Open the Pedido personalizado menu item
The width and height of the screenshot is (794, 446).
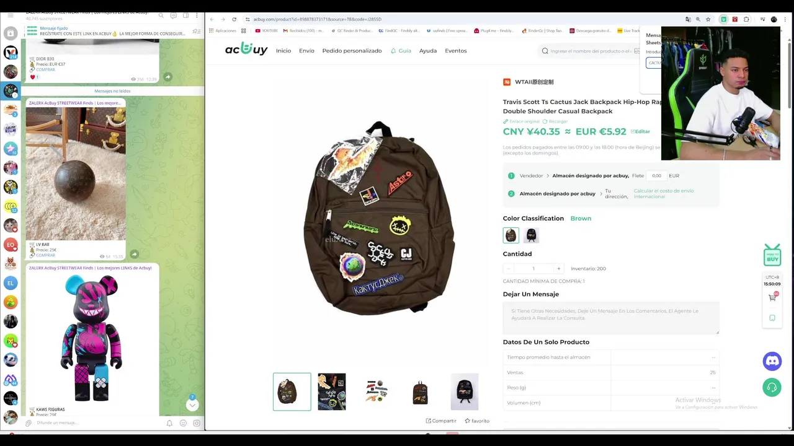click(352, 51)
